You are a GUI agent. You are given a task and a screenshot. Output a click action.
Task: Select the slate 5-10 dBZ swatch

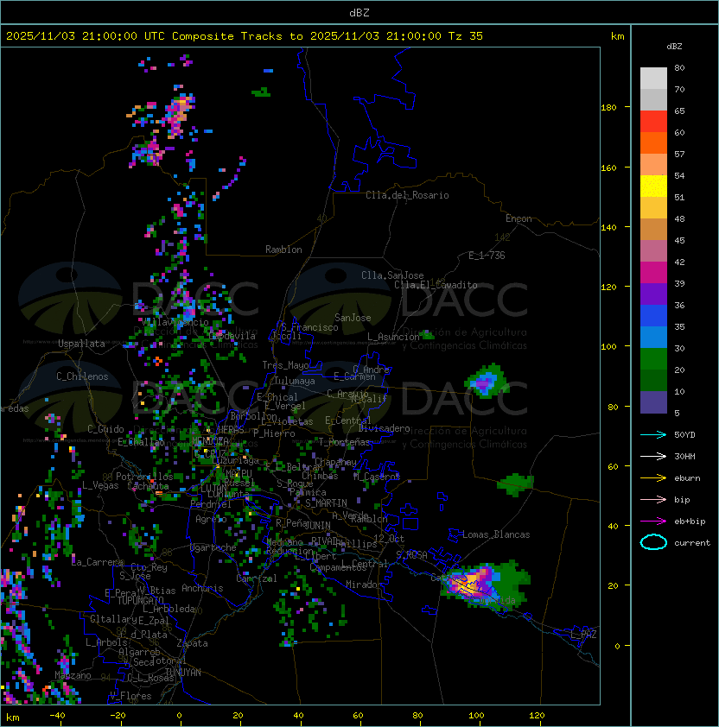[x=653, y=402]
